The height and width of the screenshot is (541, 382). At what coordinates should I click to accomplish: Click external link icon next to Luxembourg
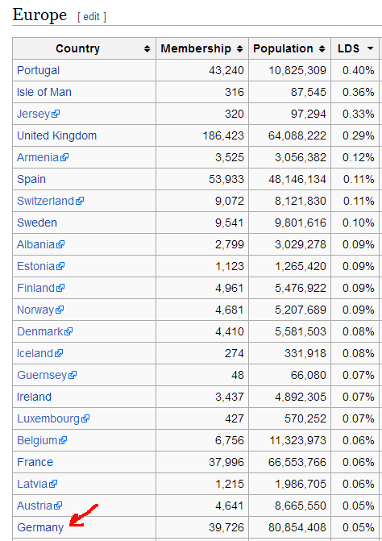85,418
